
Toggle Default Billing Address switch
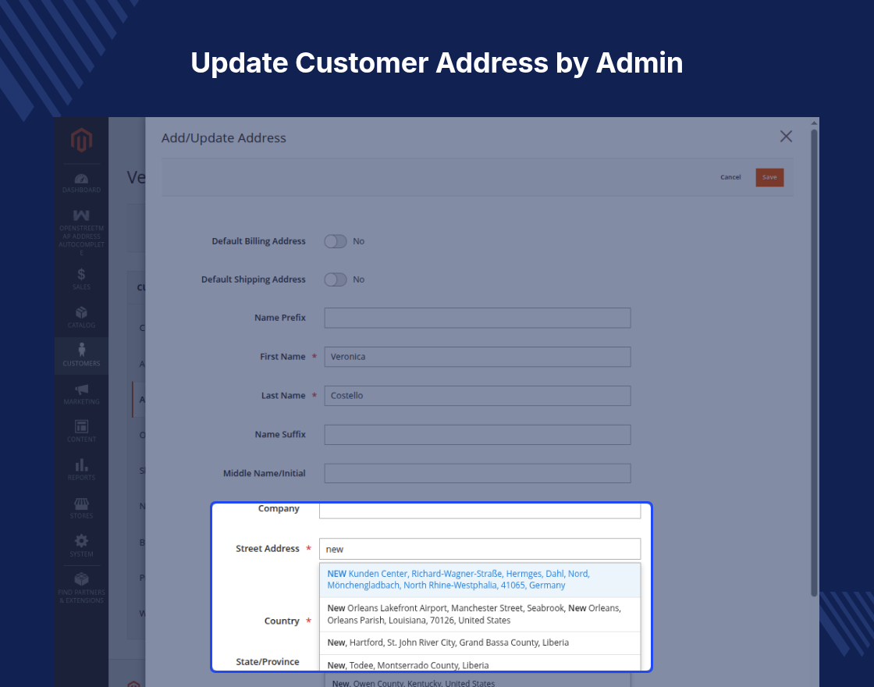pos(336,241)
